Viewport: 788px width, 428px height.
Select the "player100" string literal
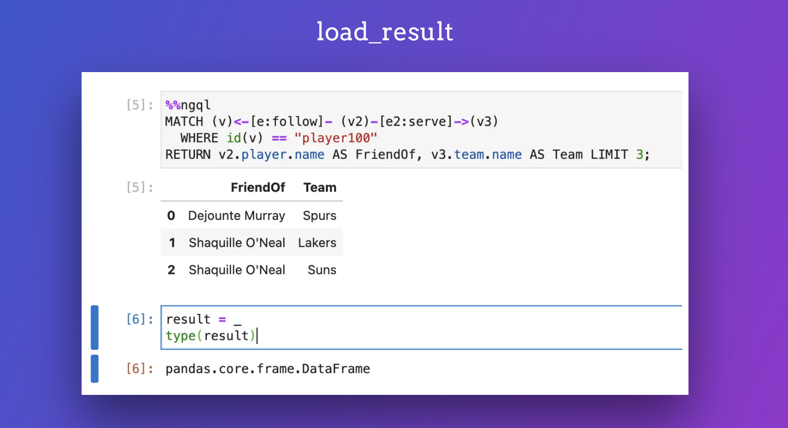tap(335, 138)
